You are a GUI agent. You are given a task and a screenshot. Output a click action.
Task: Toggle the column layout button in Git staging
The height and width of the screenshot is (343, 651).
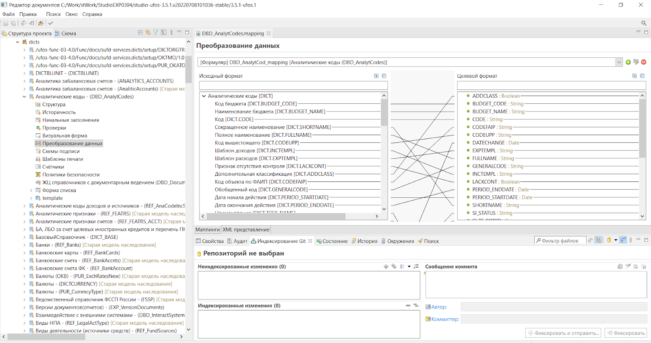[x=623, y=240]
